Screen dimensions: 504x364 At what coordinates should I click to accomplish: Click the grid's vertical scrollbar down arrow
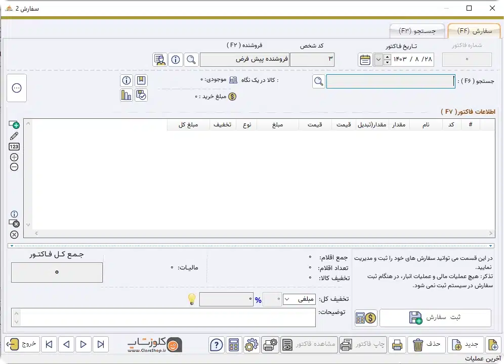pos(28,225)
